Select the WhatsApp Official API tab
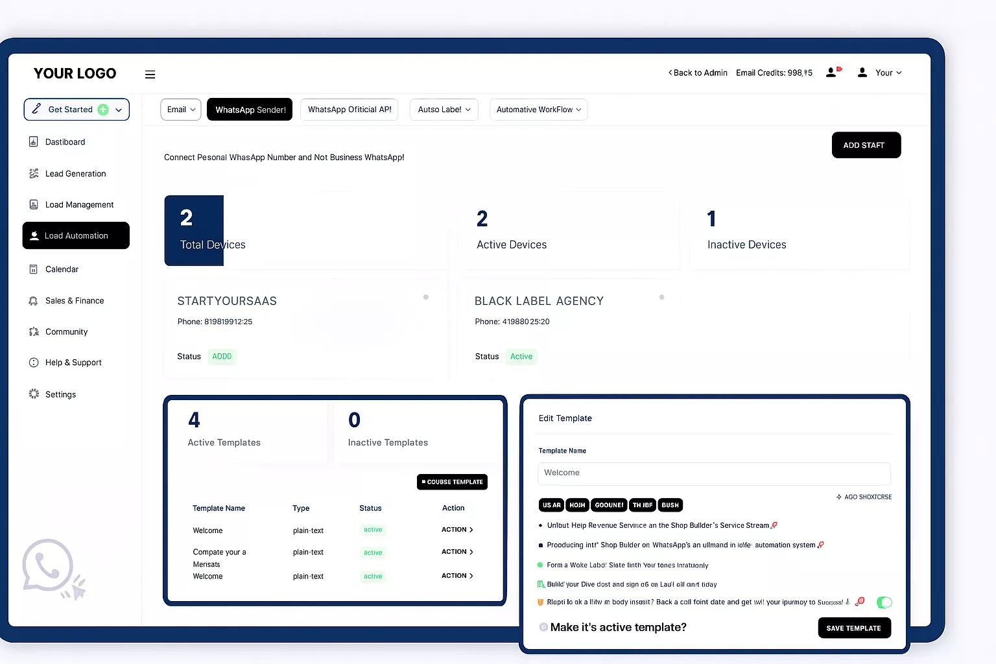Image resolution: width=996 pixels, height=664 pixels. (x=349, y=110)
